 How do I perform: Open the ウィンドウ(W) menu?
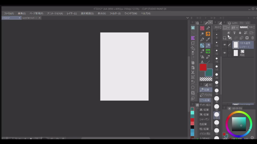[131, 13]
